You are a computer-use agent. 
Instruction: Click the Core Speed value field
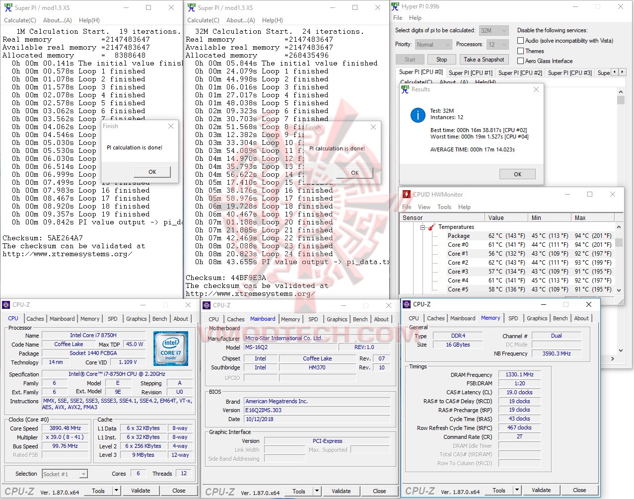tap(65, 428)
